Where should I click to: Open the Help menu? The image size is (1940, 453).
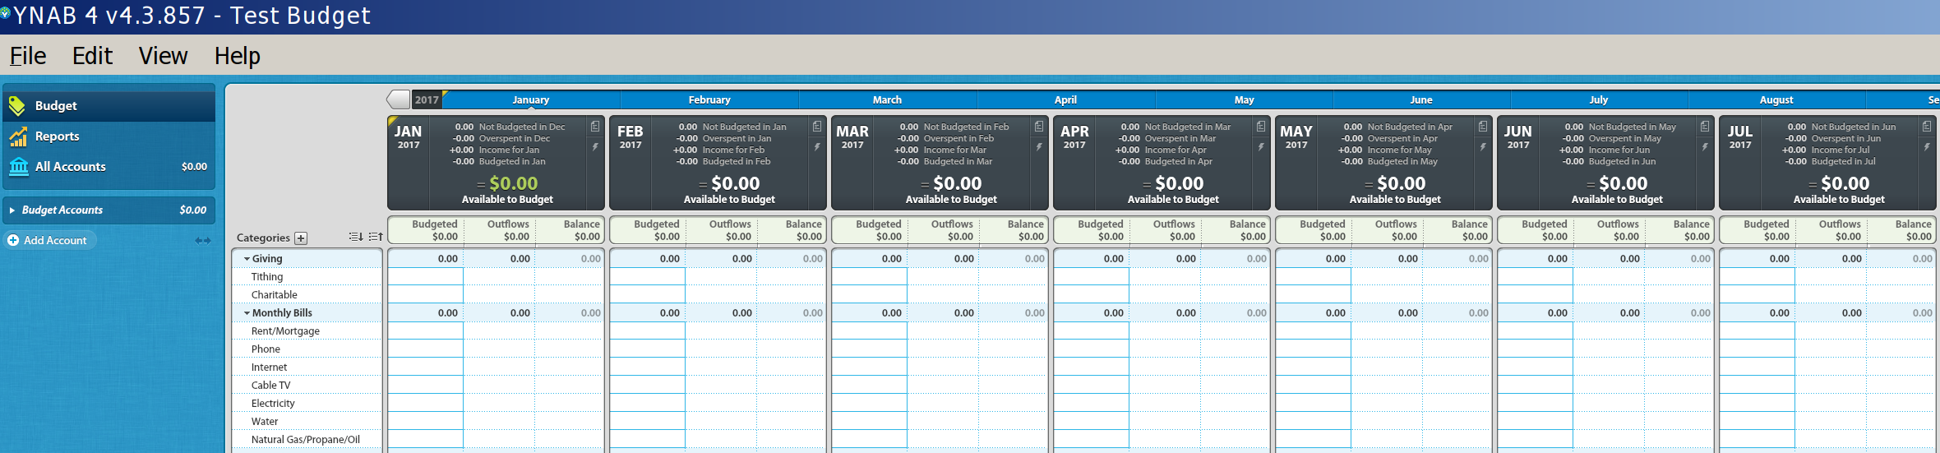tap(238, 56)
